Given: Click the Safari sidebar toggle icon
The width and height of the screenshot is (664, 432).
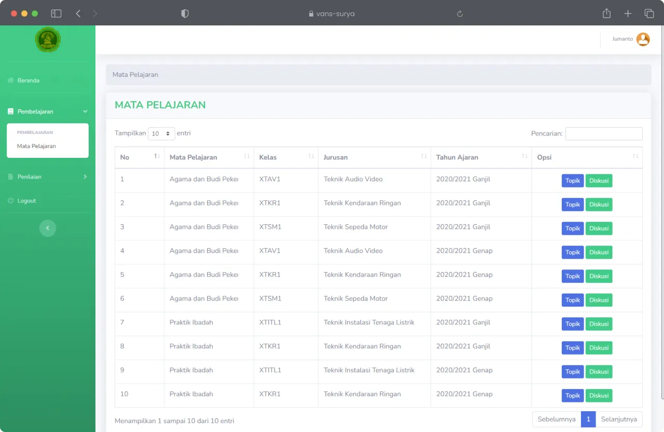Looking at the screenshot, I should 56,14.
